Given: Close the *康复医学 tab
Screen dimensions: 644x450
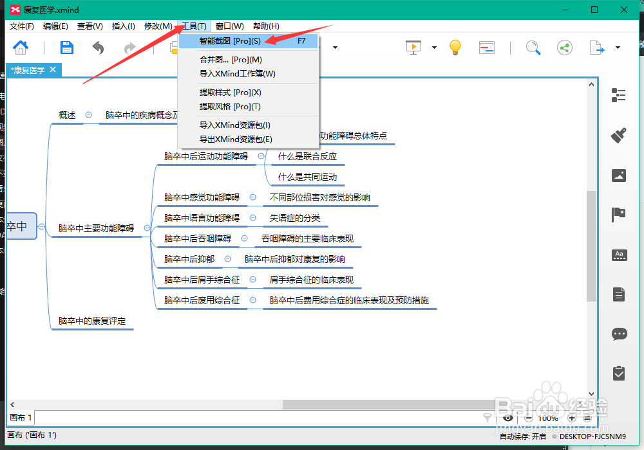Looking at the screenshot, I should [53, 69].
